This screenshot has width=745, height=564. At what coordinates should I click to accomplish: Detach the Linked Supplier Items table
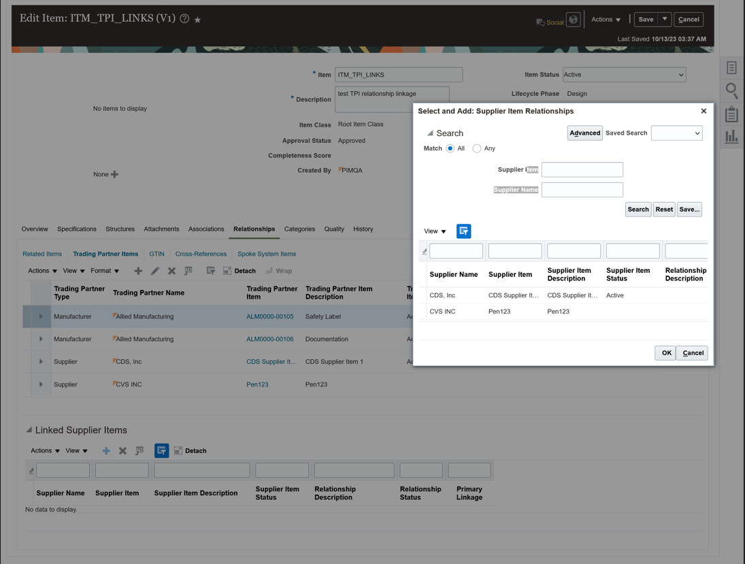pyautogui.click(x=190, y=451)
